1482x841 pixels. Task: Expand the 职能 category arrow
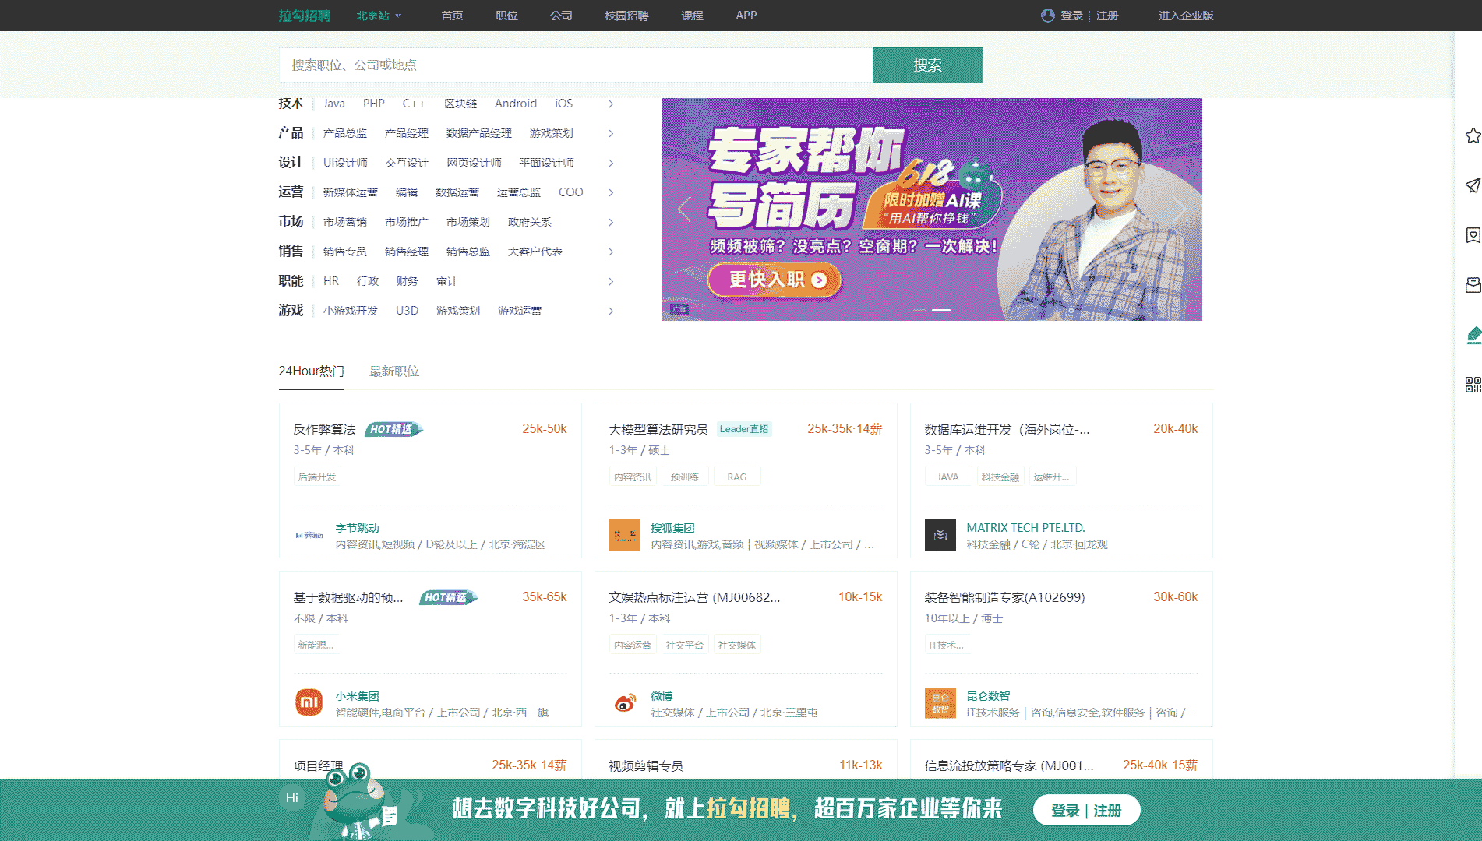(611, 281)
